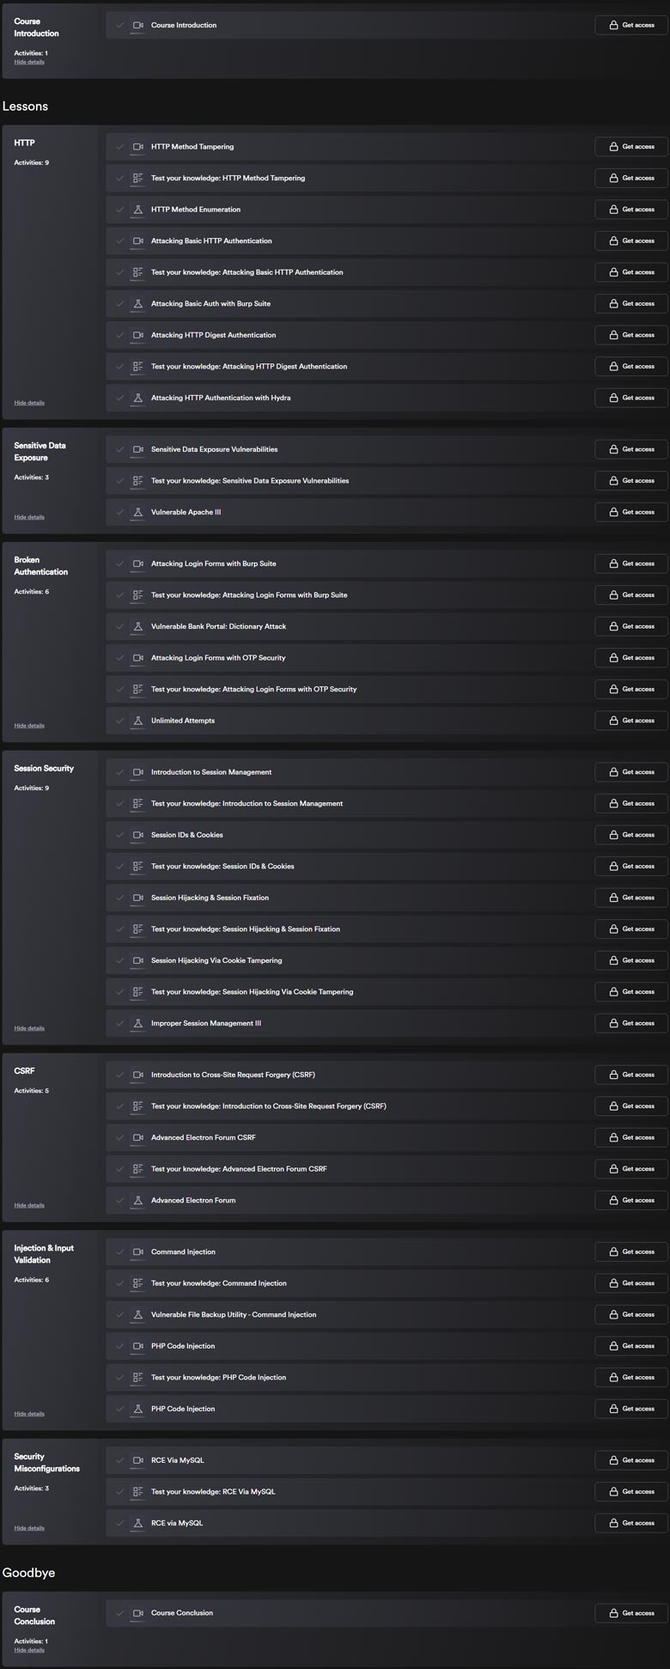This screenshot has width=670, height=1669.
Task: Click the Goodbye heading
Action: 28,1573
